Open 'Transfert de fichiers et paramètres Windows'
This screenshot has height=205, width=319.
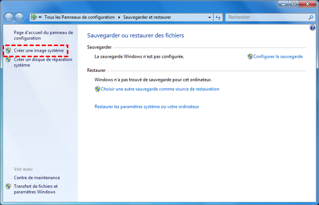[36, 189]
